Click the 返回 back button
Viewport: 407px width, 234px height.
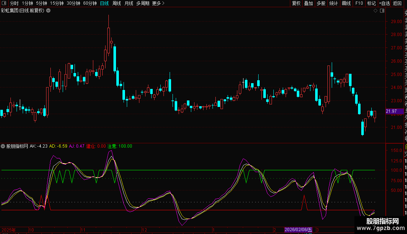[x=397, y=3]
